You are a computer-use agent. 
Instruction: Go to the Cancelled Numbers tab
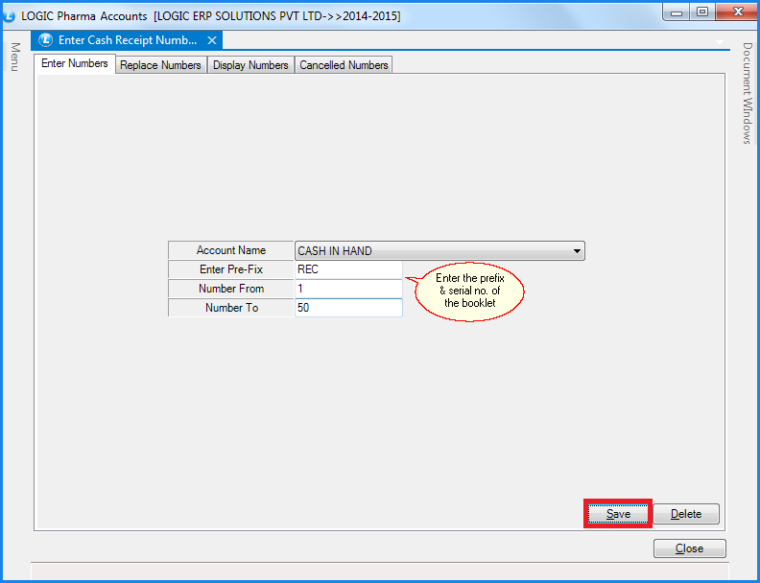[x=344, y=65]
